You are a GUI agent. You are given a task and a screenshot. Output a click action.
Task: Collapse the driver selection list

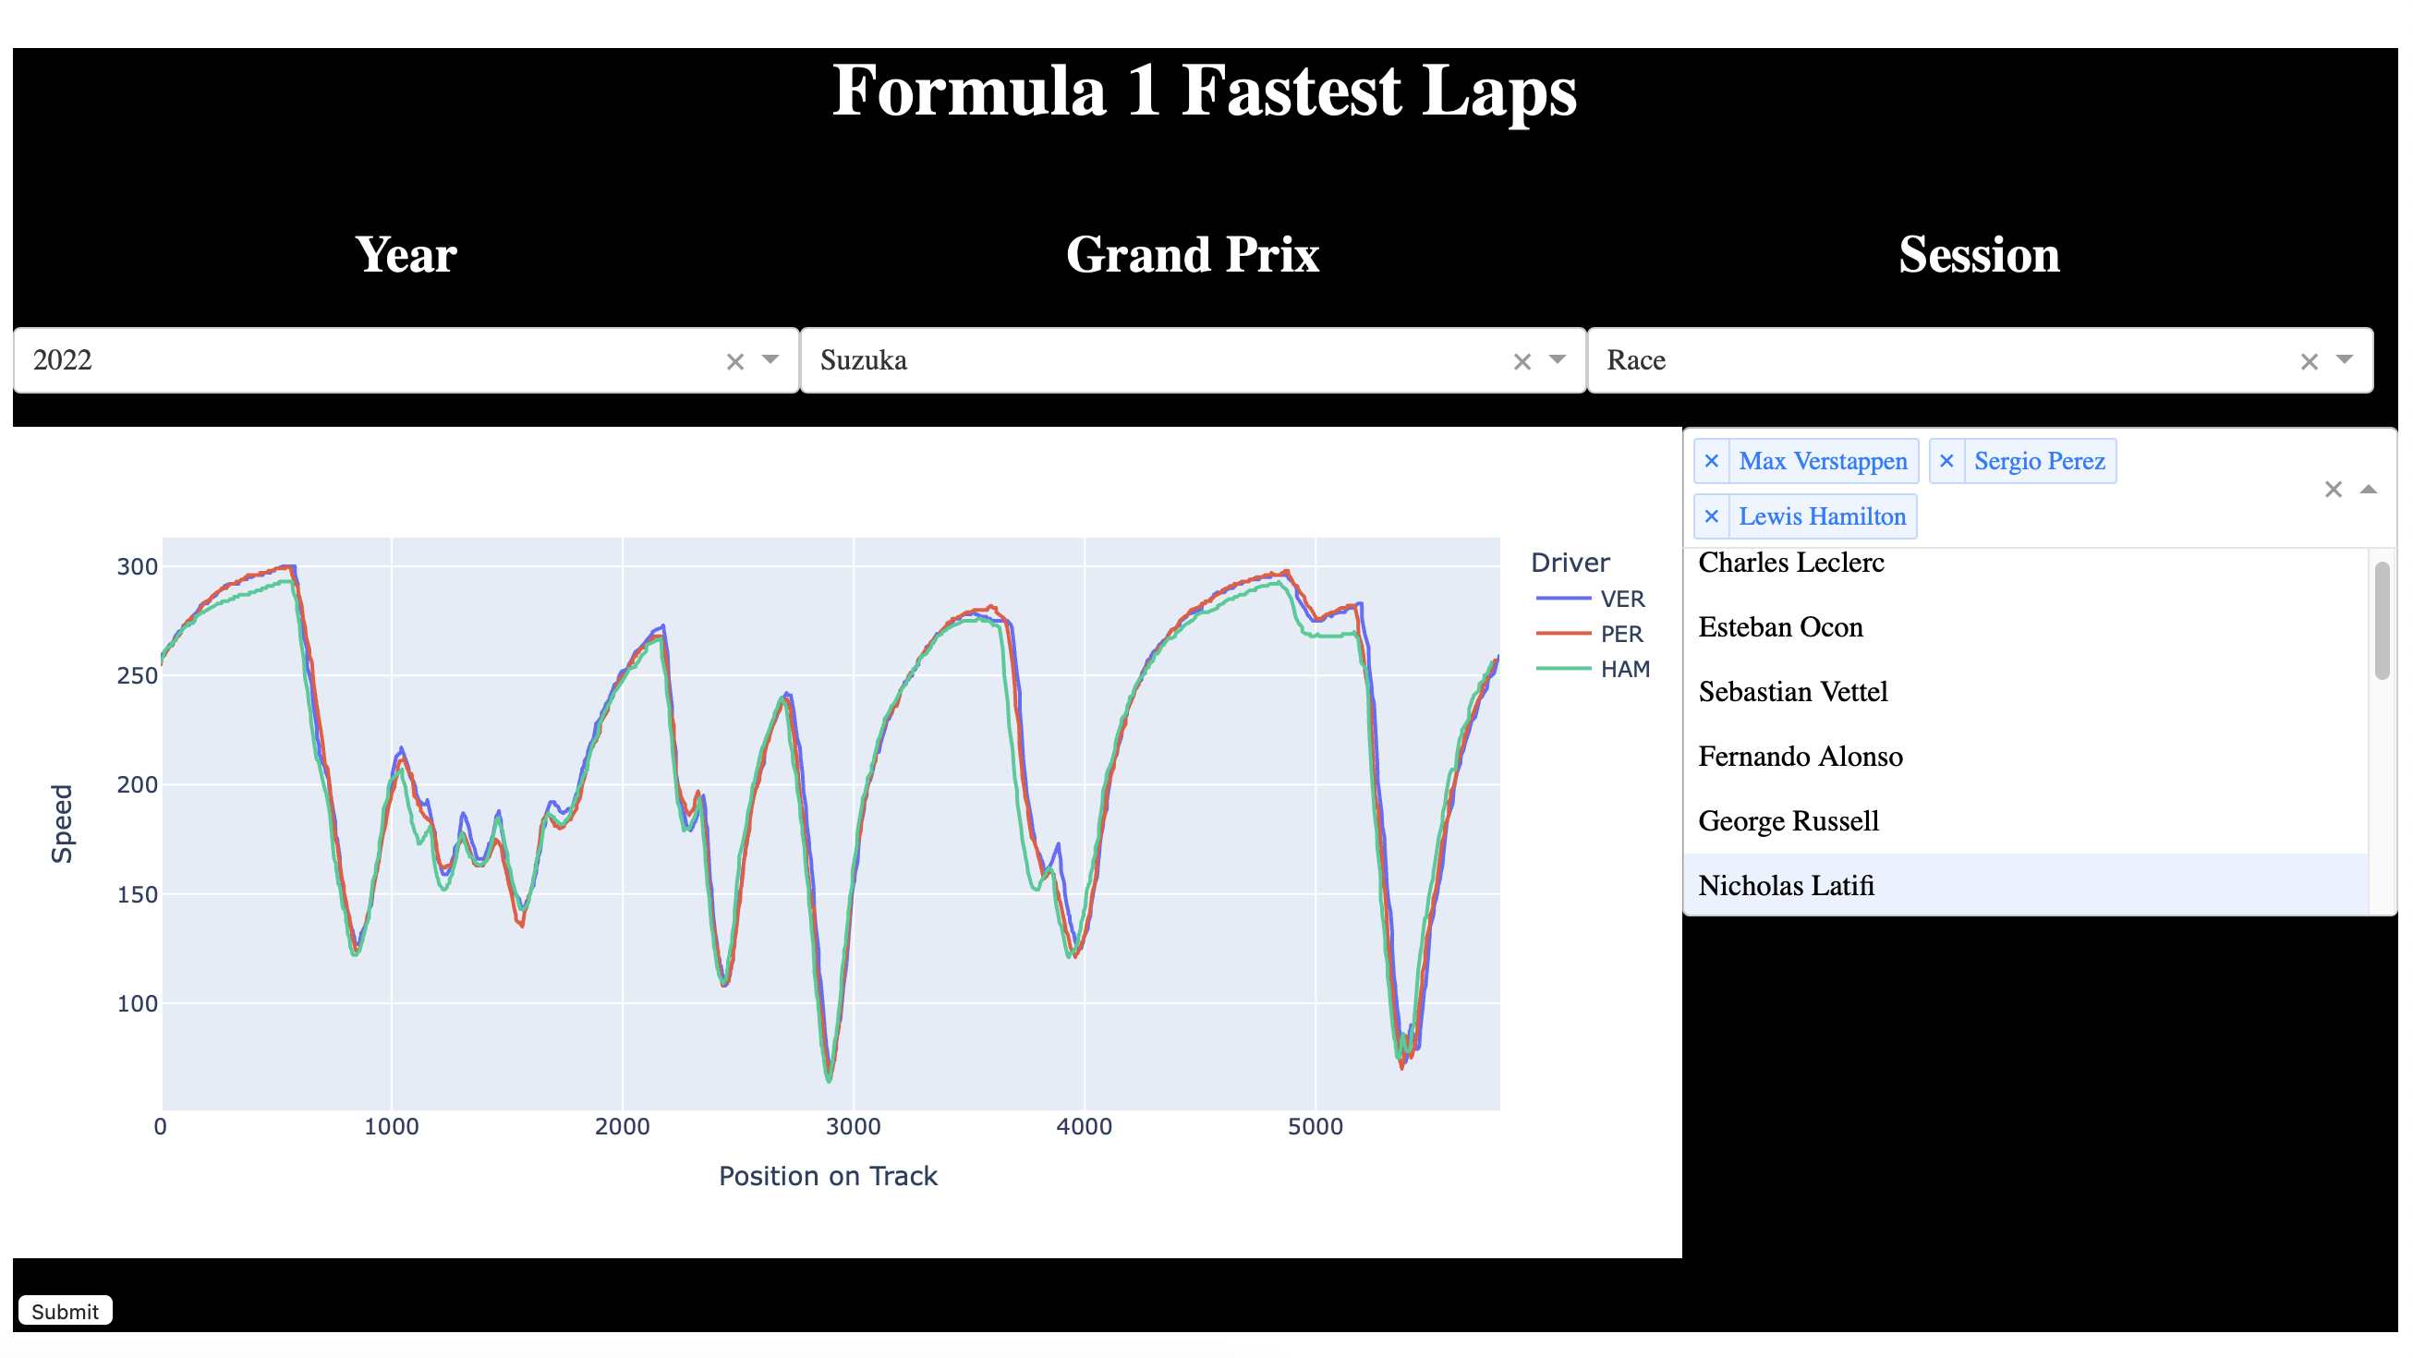click(x=2367, y=490)
